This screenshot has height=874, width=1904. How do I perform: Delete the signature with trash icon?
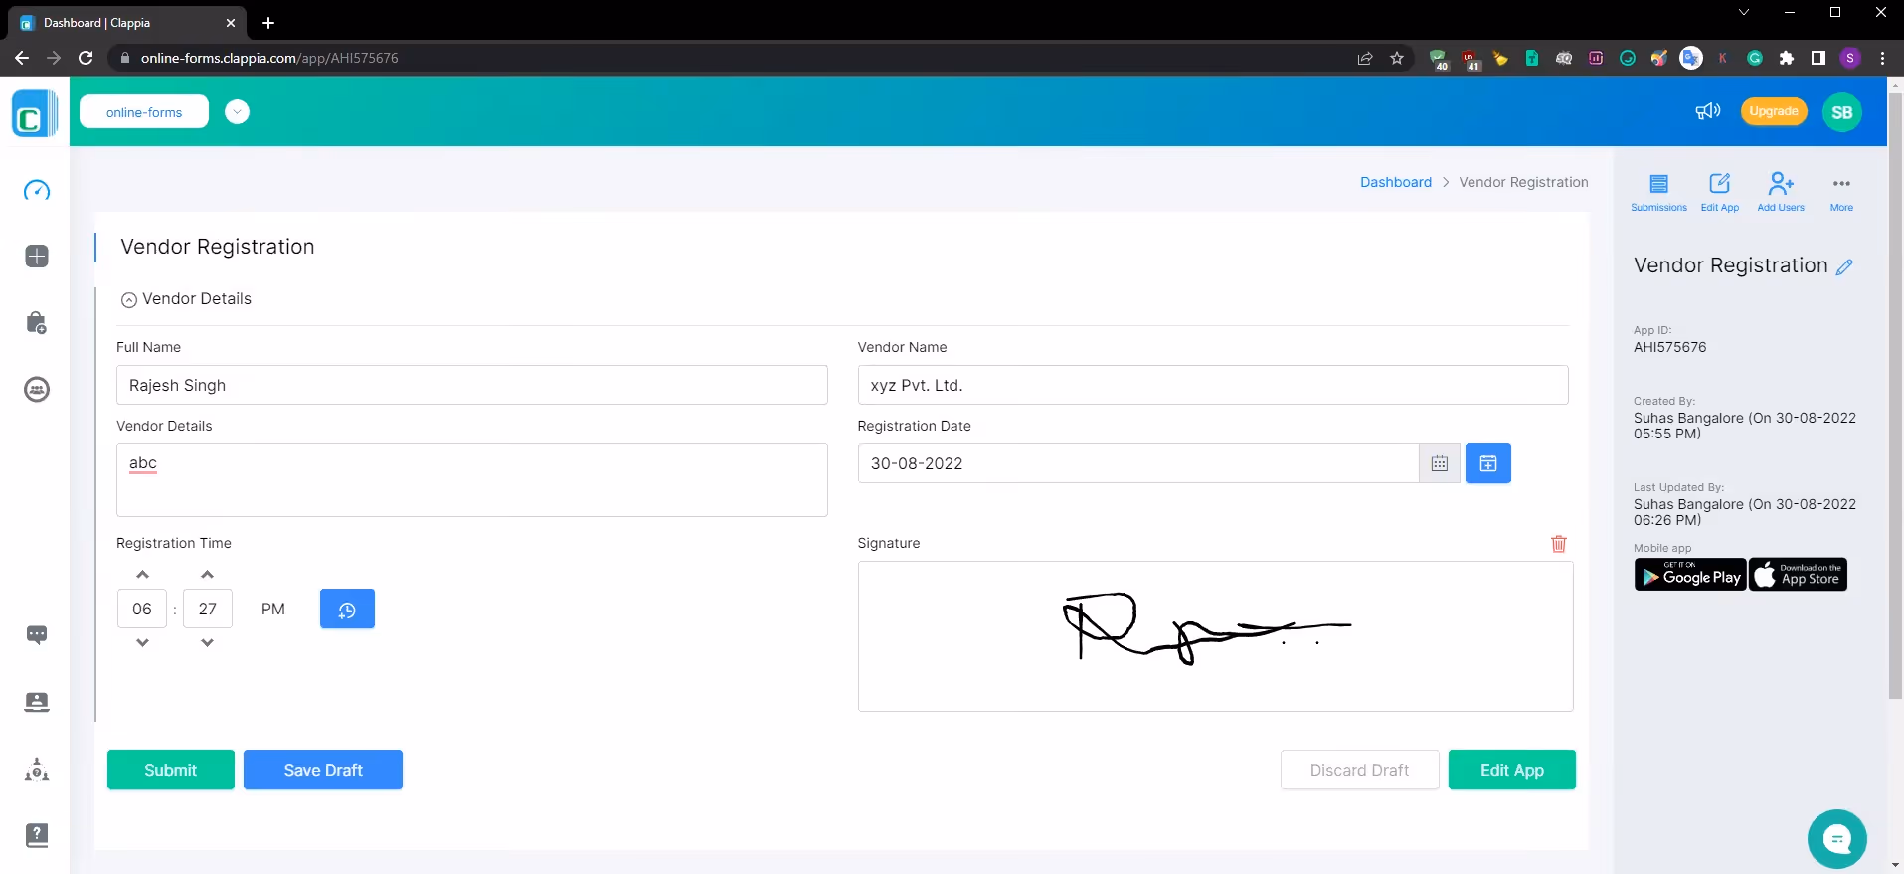(x=1559, y=544)
